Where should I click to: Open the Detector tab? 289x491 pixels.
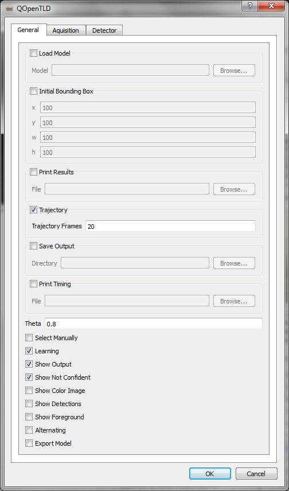click(104, 30)
